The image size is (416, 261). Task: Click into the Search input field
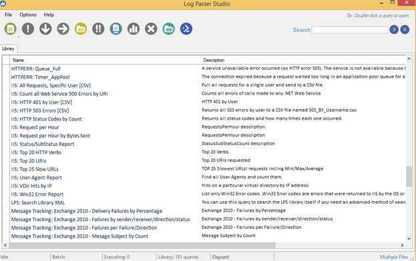350,30
